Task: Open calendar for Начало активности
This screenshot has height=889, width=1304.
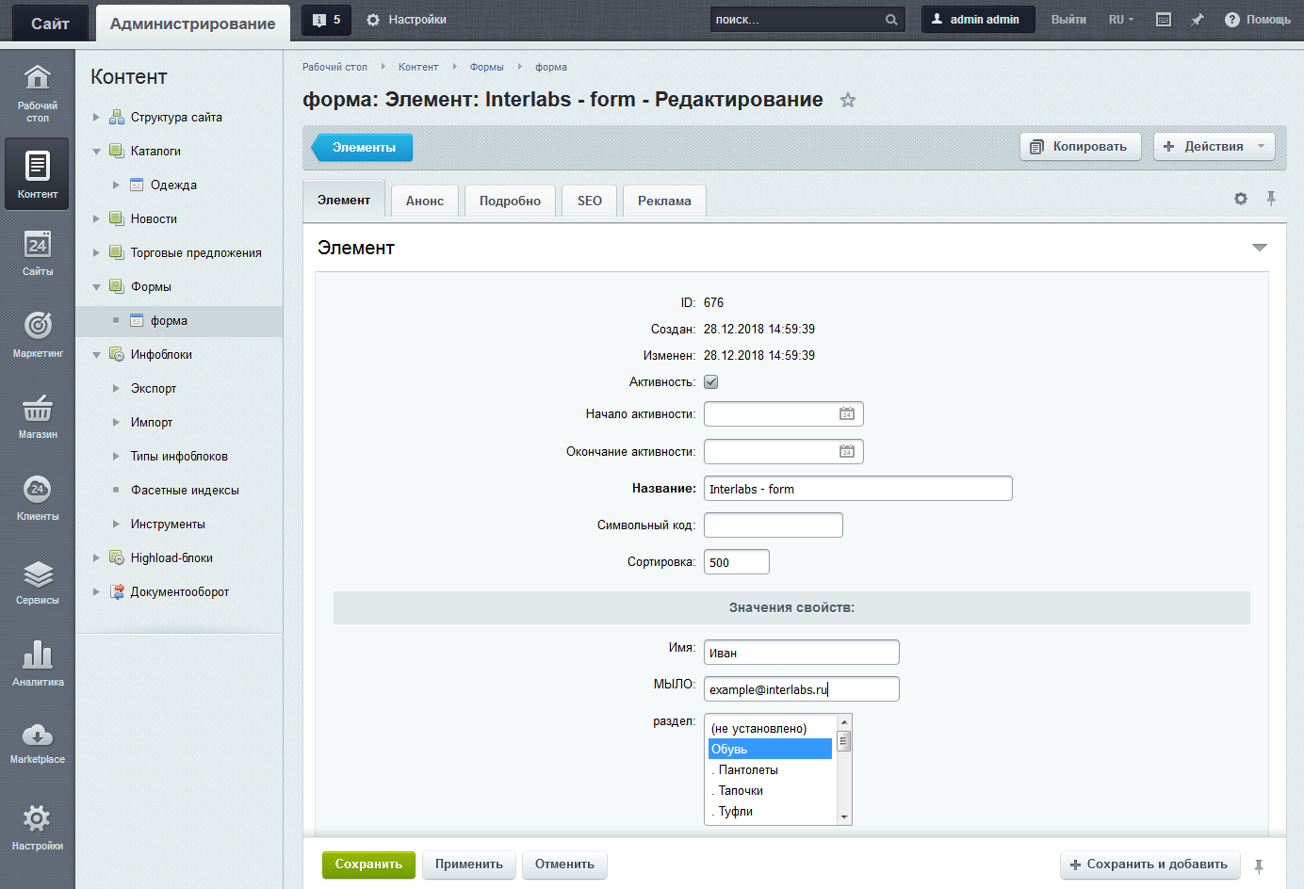Action: pyautogui.click(x=847, y=414)
